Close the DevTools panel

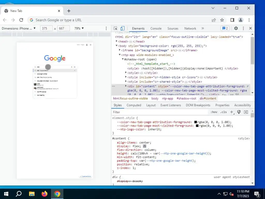pos(251,28)
